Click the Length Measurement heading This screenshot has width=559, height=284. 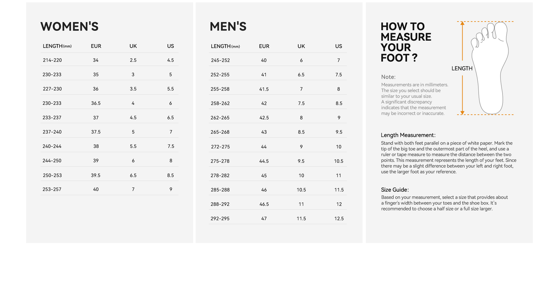tap(408, 135)
